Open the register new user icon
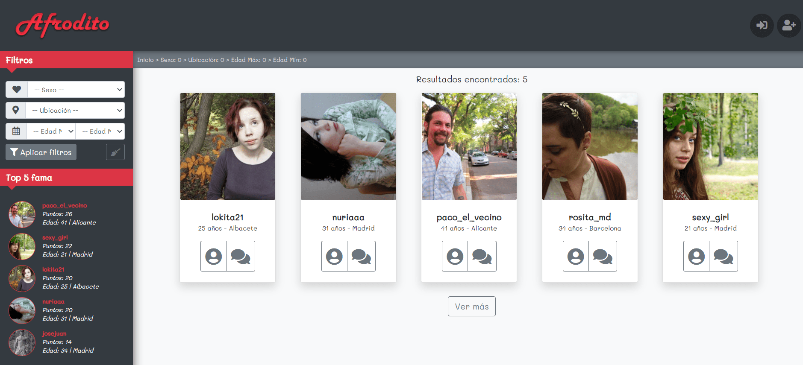This screenshot has width=803, height=365. coord(789,26)
